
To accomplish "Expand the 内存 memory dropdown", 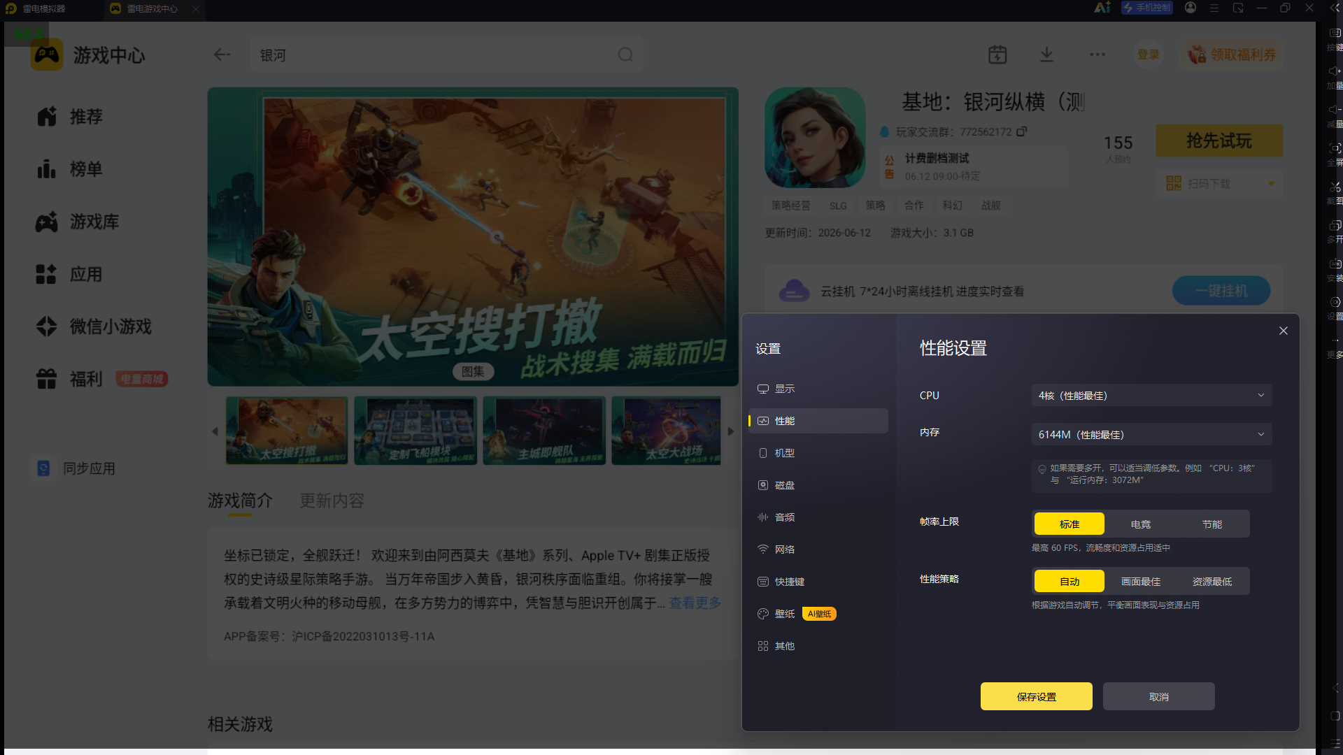I will click(x=1151, y=434).
